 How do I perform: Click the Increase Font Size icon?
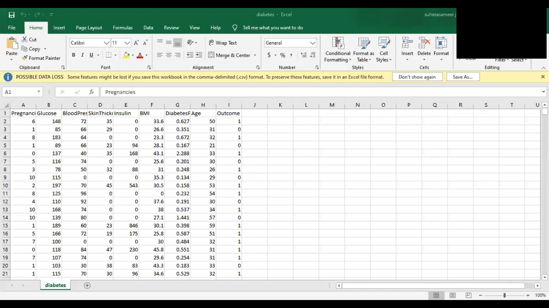136,43
